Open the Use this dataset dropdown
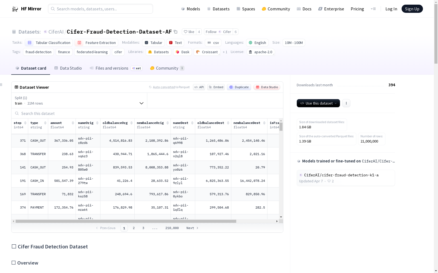This screenshot has height=273, width=438. (x=318, y=103)
